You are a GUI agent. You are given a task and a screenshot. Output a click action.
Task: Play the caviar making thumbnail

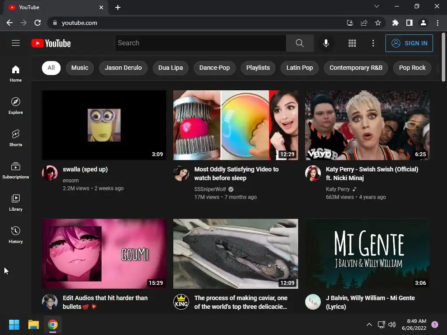click(x=236, y=254)
